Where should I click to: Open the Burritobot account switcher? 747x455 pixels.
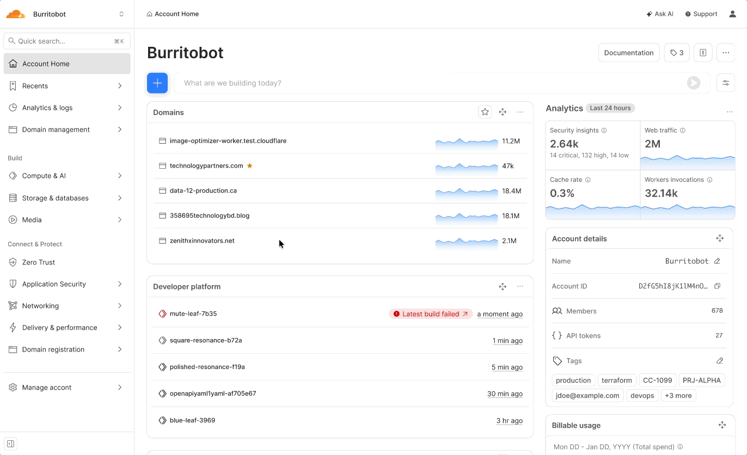(121, 14)
